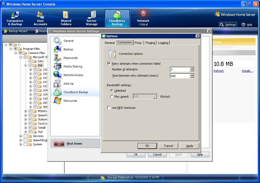Expand the MSInfo folder node
The image size is (260, 183).
(26, 111)
